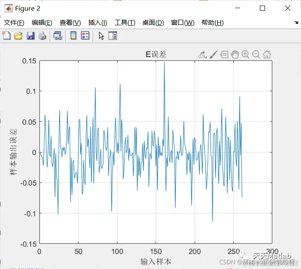Click the MATLAB logo in the title bar
This screenshot has width=301, height=269.
pos(9,9)
